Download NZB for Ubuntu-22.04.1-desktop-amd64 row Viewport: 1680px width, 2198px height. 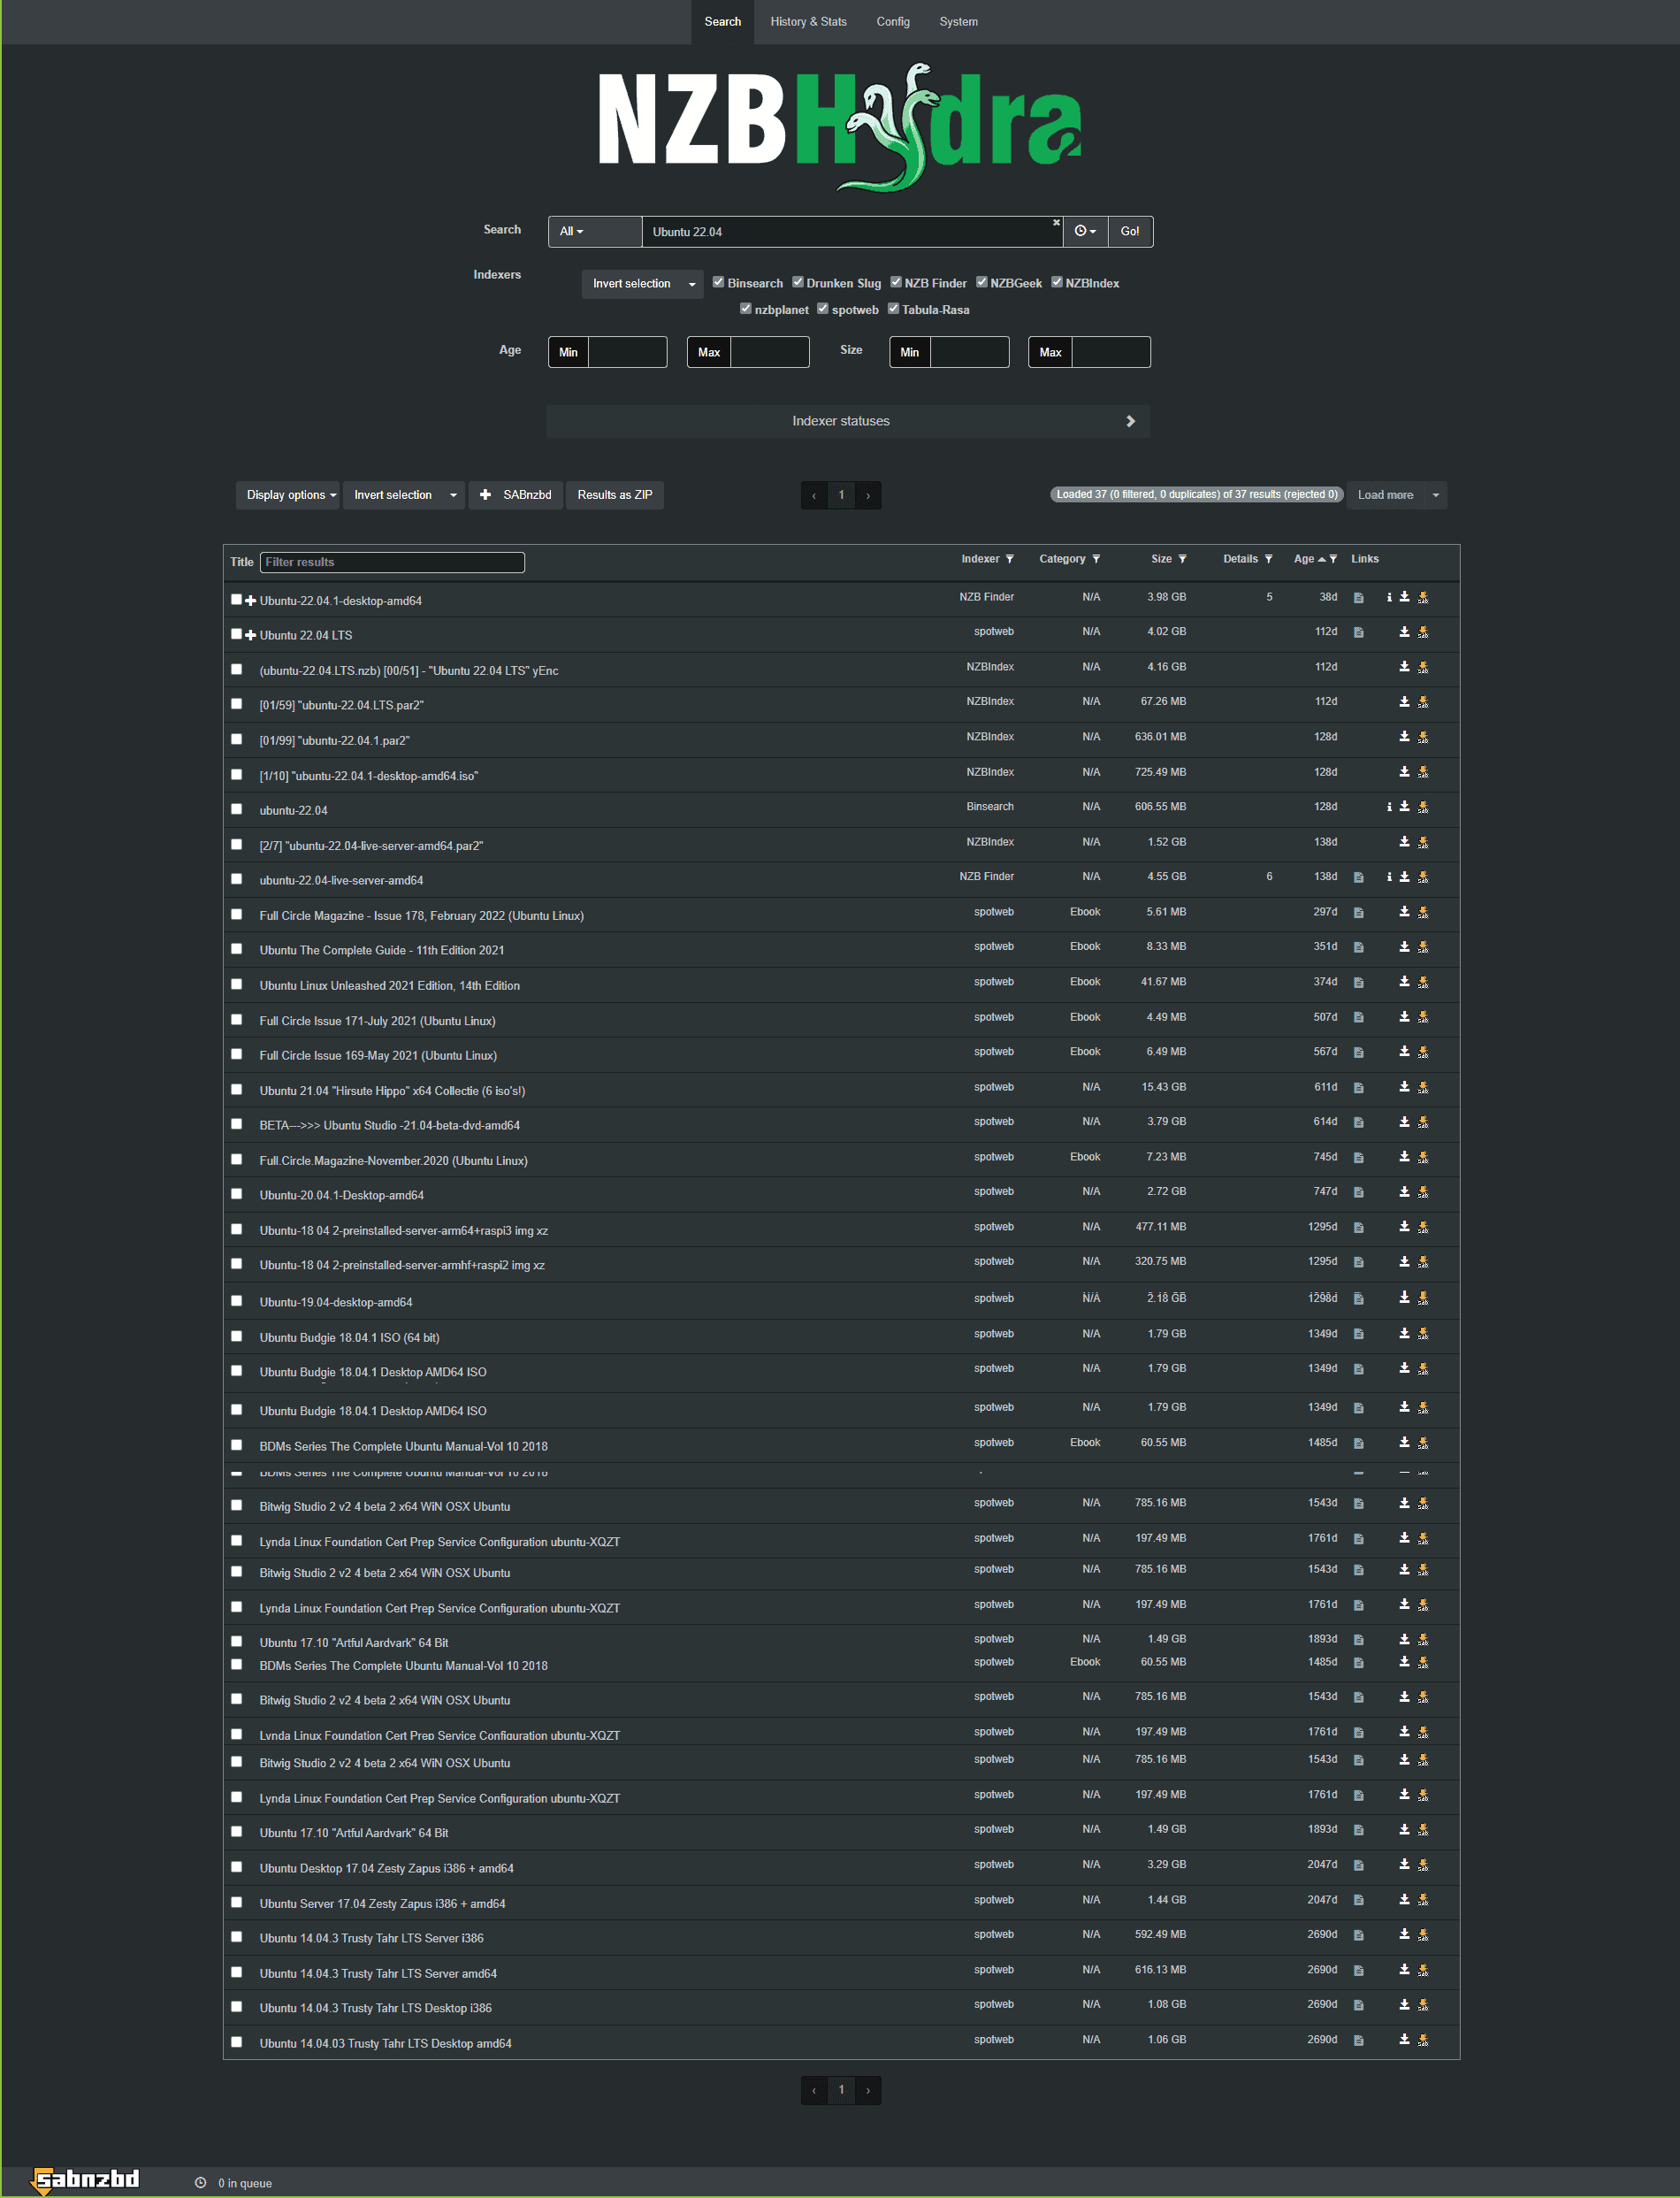tap(1404, 597)
